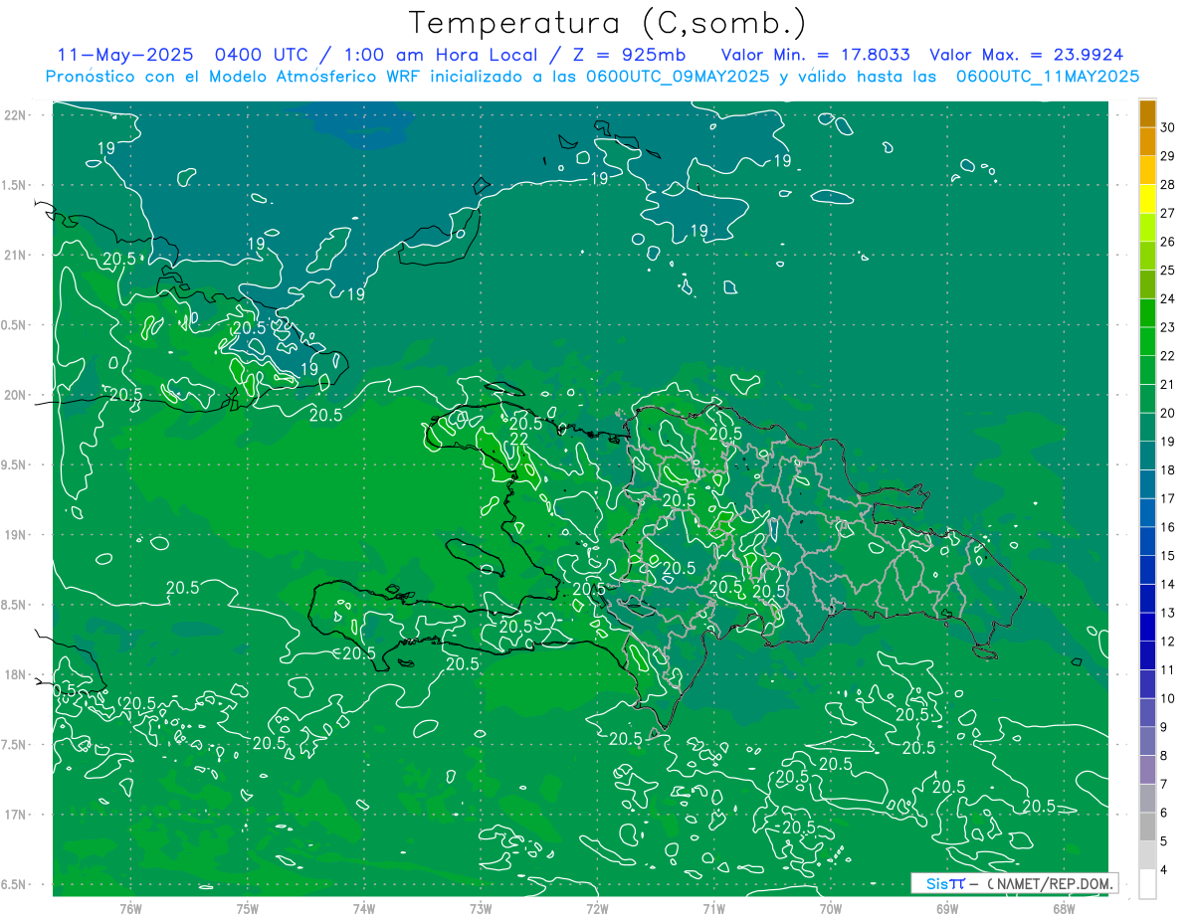
Task: Click the legend scale label "14"
Action: point(1168,585)
